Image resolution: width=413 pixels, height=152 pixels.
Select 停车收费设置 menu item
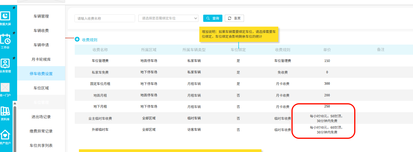point(41,74)
